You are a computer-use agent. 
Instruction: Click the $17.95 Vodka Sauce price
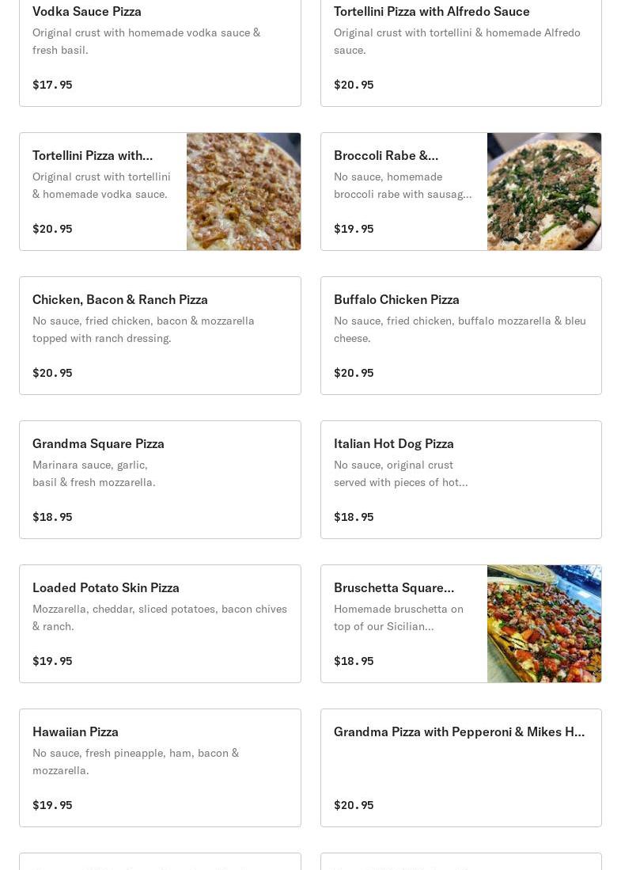tap(52, 85)
